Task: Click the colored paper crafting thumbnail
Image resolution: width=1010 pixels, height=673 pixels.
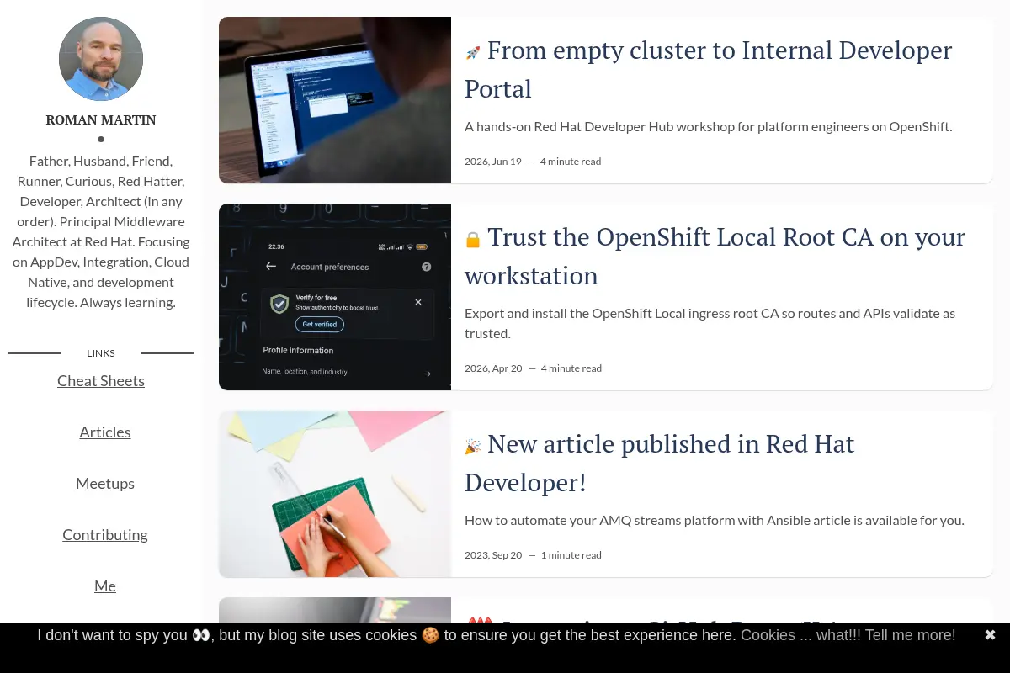Action: tap(335, 494)
